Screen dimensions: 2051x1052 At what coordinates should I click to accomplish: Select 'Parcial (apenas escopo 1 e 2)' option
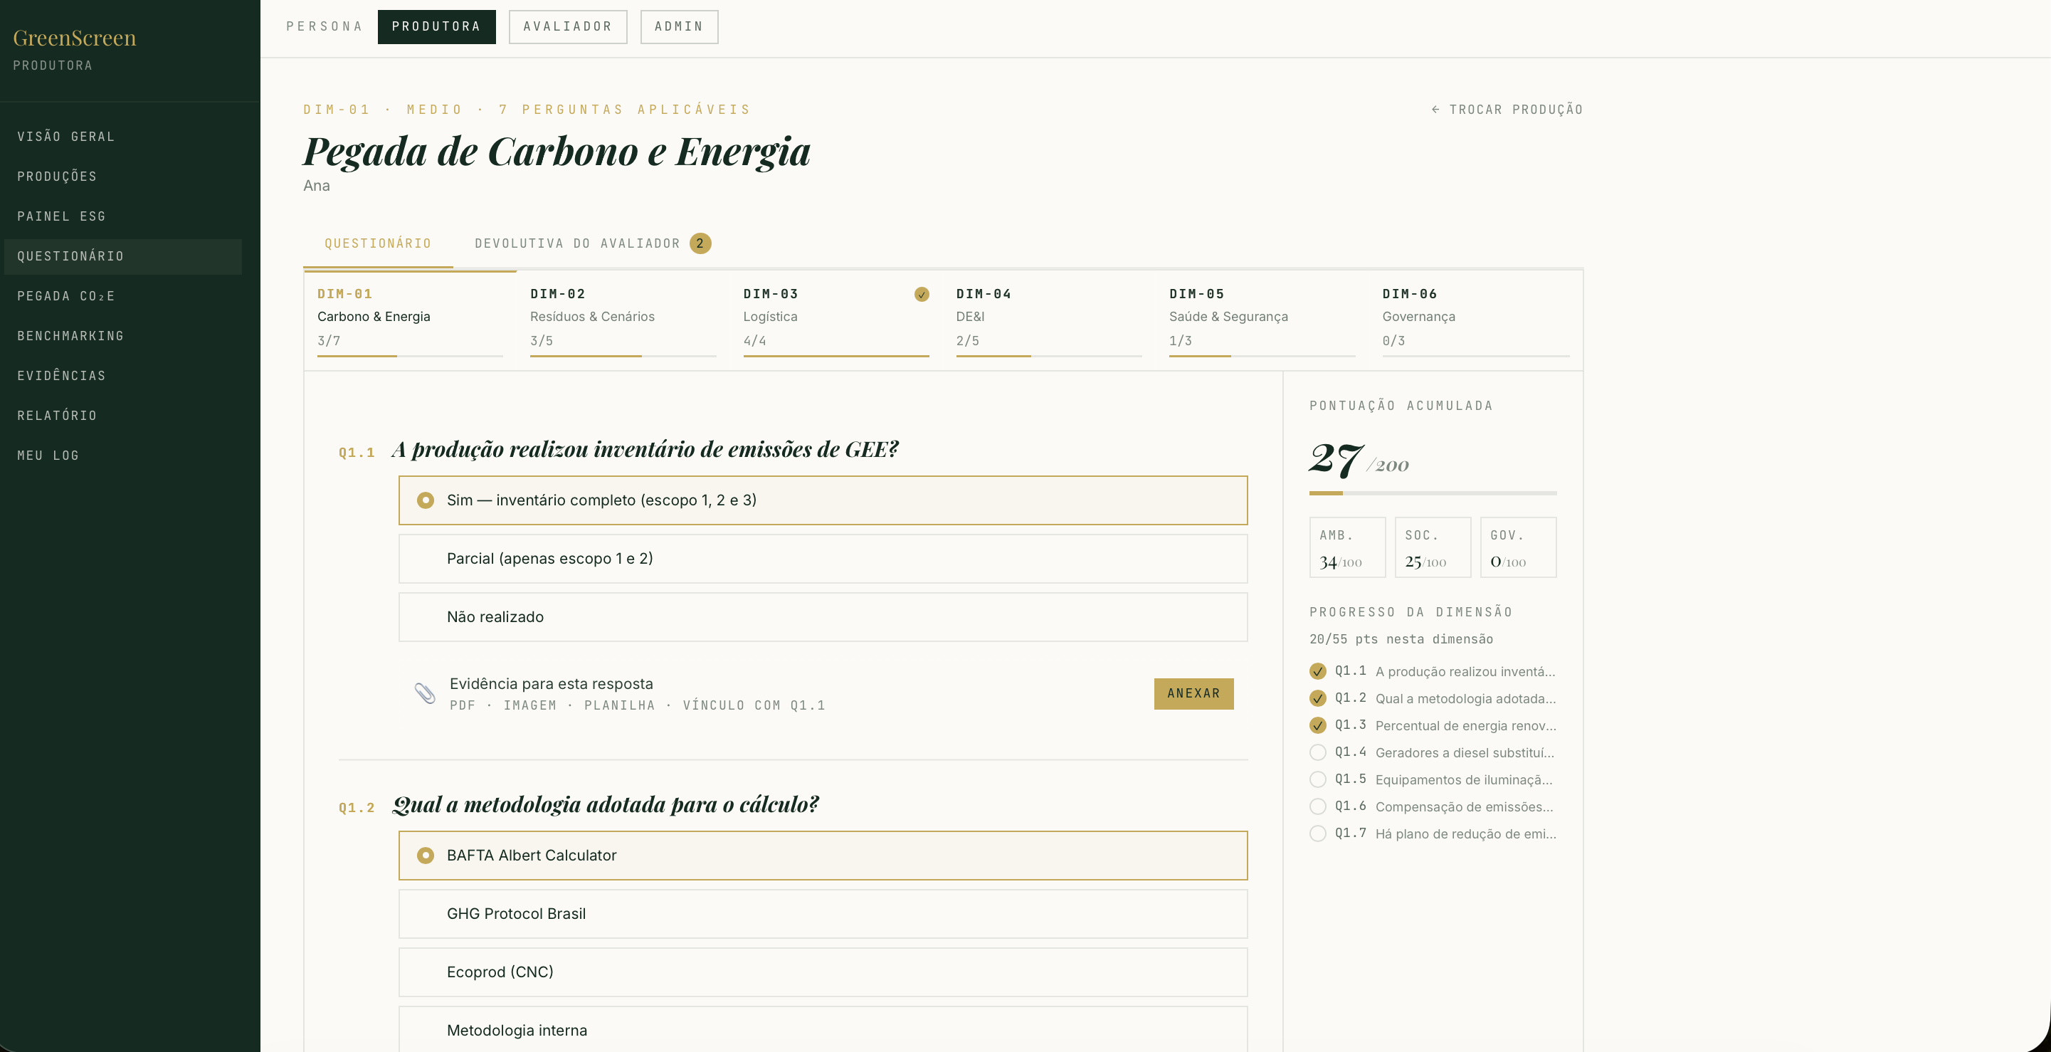click(x=823, y=559)
